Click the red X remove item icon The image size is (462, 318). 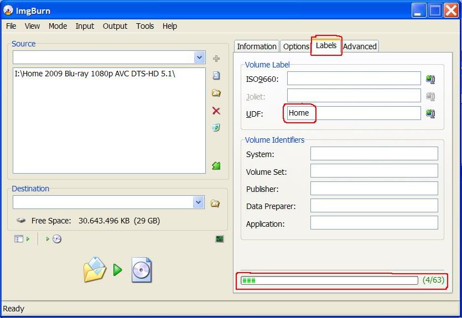click(216, 111)
